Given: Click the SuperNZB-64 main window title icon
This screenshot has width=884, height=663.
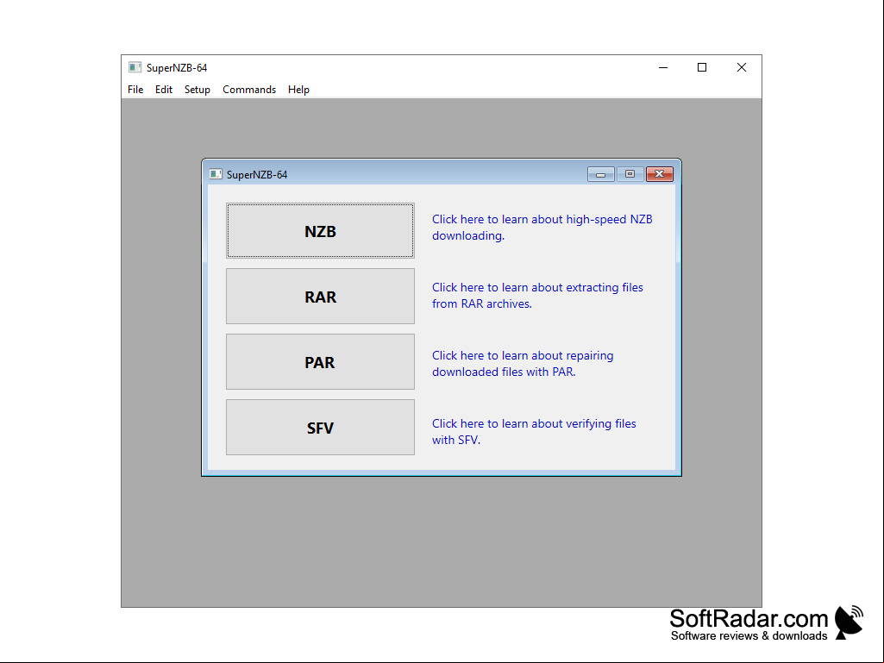Looking at the screenshot, I should click(135, 67).
